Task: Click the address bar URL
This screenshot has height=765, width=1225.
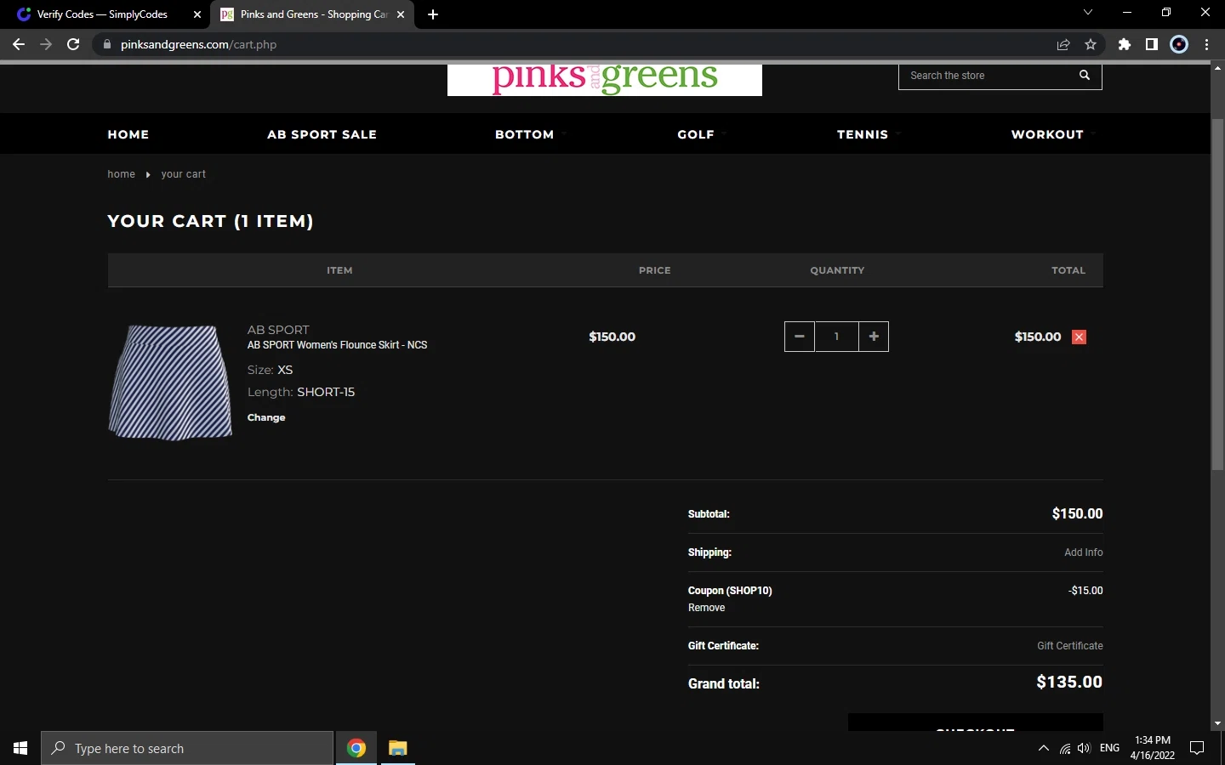Action: [198, 44]
